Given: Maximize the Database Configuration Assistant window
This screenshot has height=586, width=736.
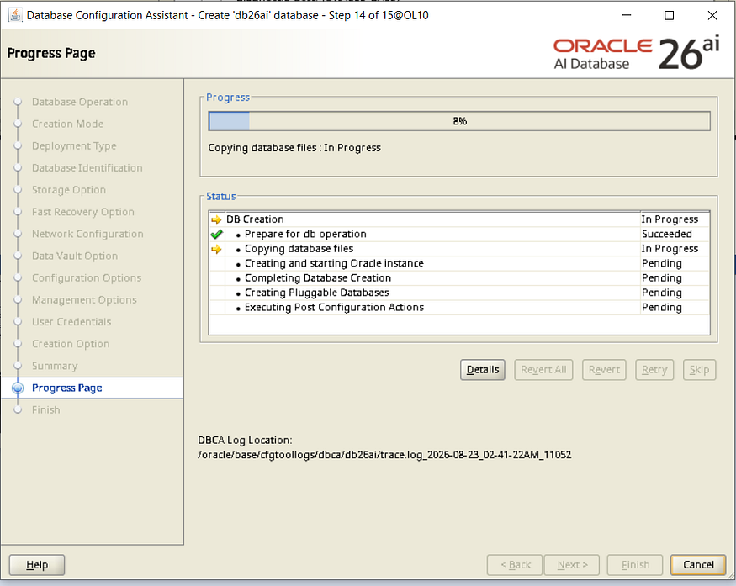Looking at the screenshot, I should (x=670, y=15).
